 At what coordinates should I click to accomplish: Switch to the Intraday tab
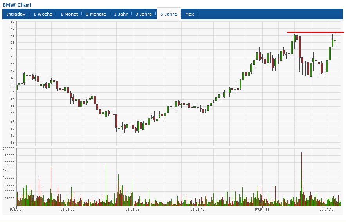click(x=16, y=14)
